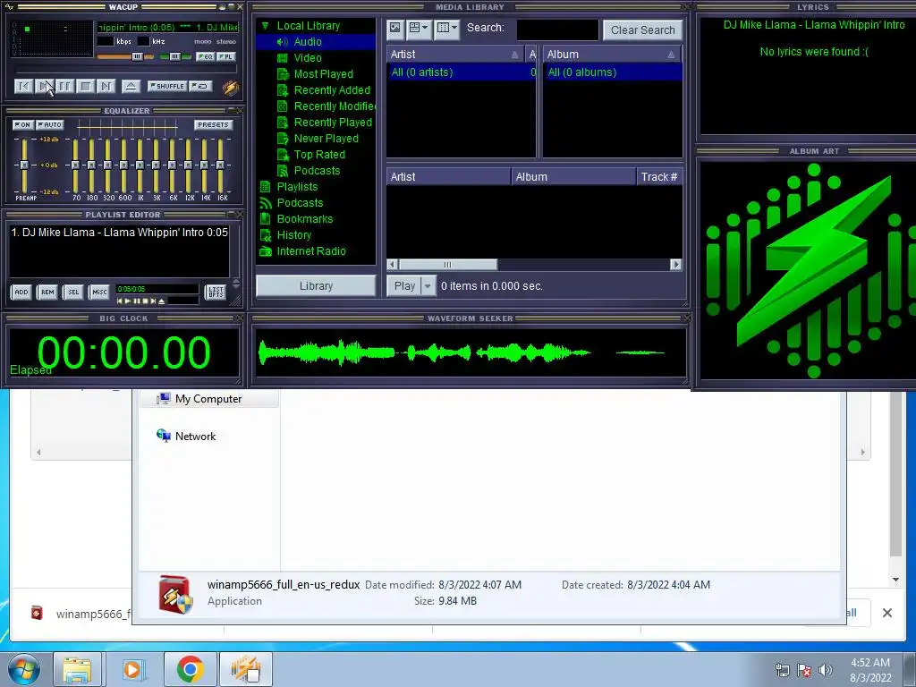Viewport: 916px width, 687px height.
Task: Open the playlist ADD menu
Action: [21, 293]
